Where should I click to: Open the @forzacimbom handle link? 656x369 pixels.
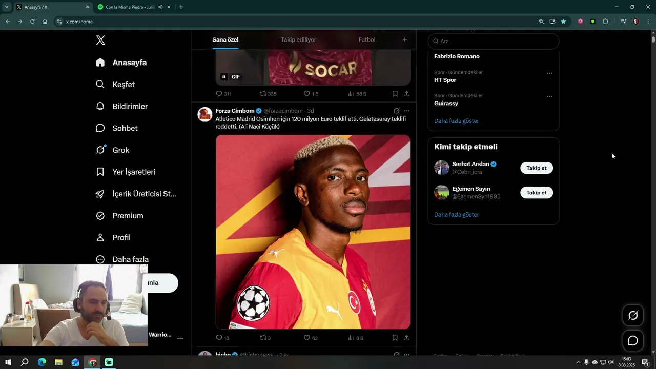pyautogui.click(x=283, y=111)
